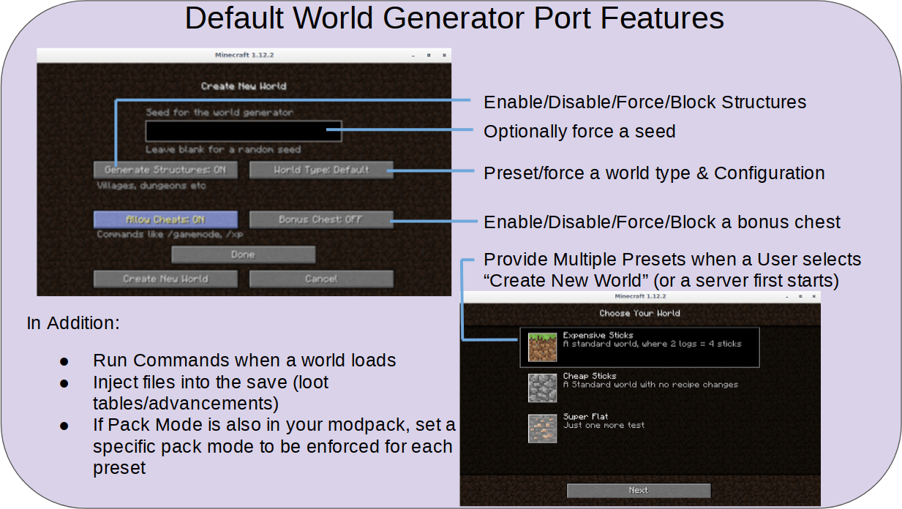Select the Super Flat dirt block icon
Image resolution: width=902 pixels, height=509 pixels.
[x=541, y=428]
